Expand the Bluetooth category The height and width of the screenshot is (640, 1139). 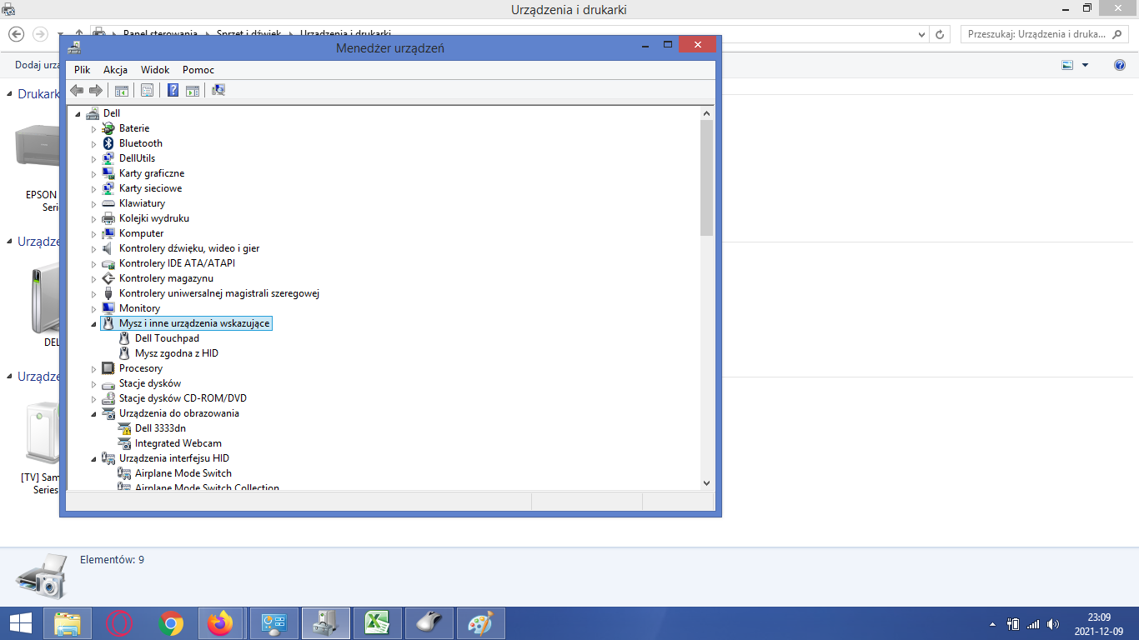pos(94,143)
